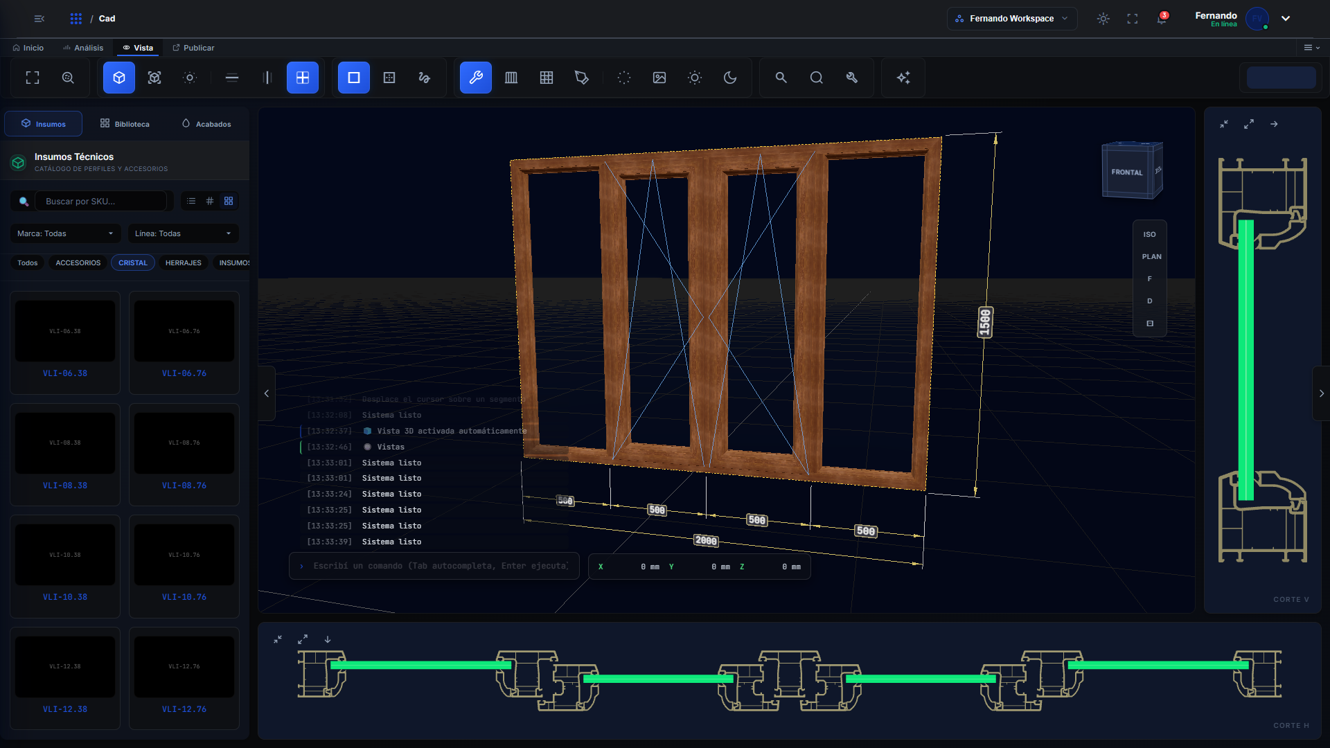
Task: Expand the Fernando user menu chevron
Action: pyautogui.click(x=1286, y=19)
